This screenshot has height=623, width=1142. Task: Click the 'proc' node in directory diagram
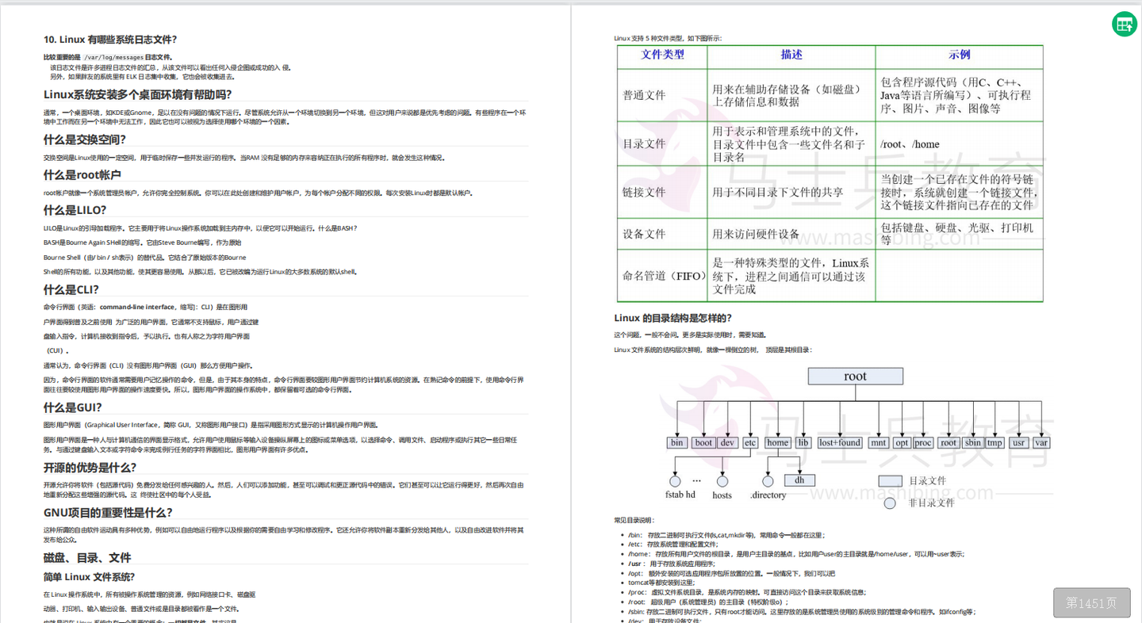click(x=923, y=442)
